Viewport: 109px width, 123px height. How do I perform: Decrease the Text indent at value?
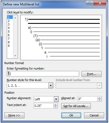click(55, 107)
